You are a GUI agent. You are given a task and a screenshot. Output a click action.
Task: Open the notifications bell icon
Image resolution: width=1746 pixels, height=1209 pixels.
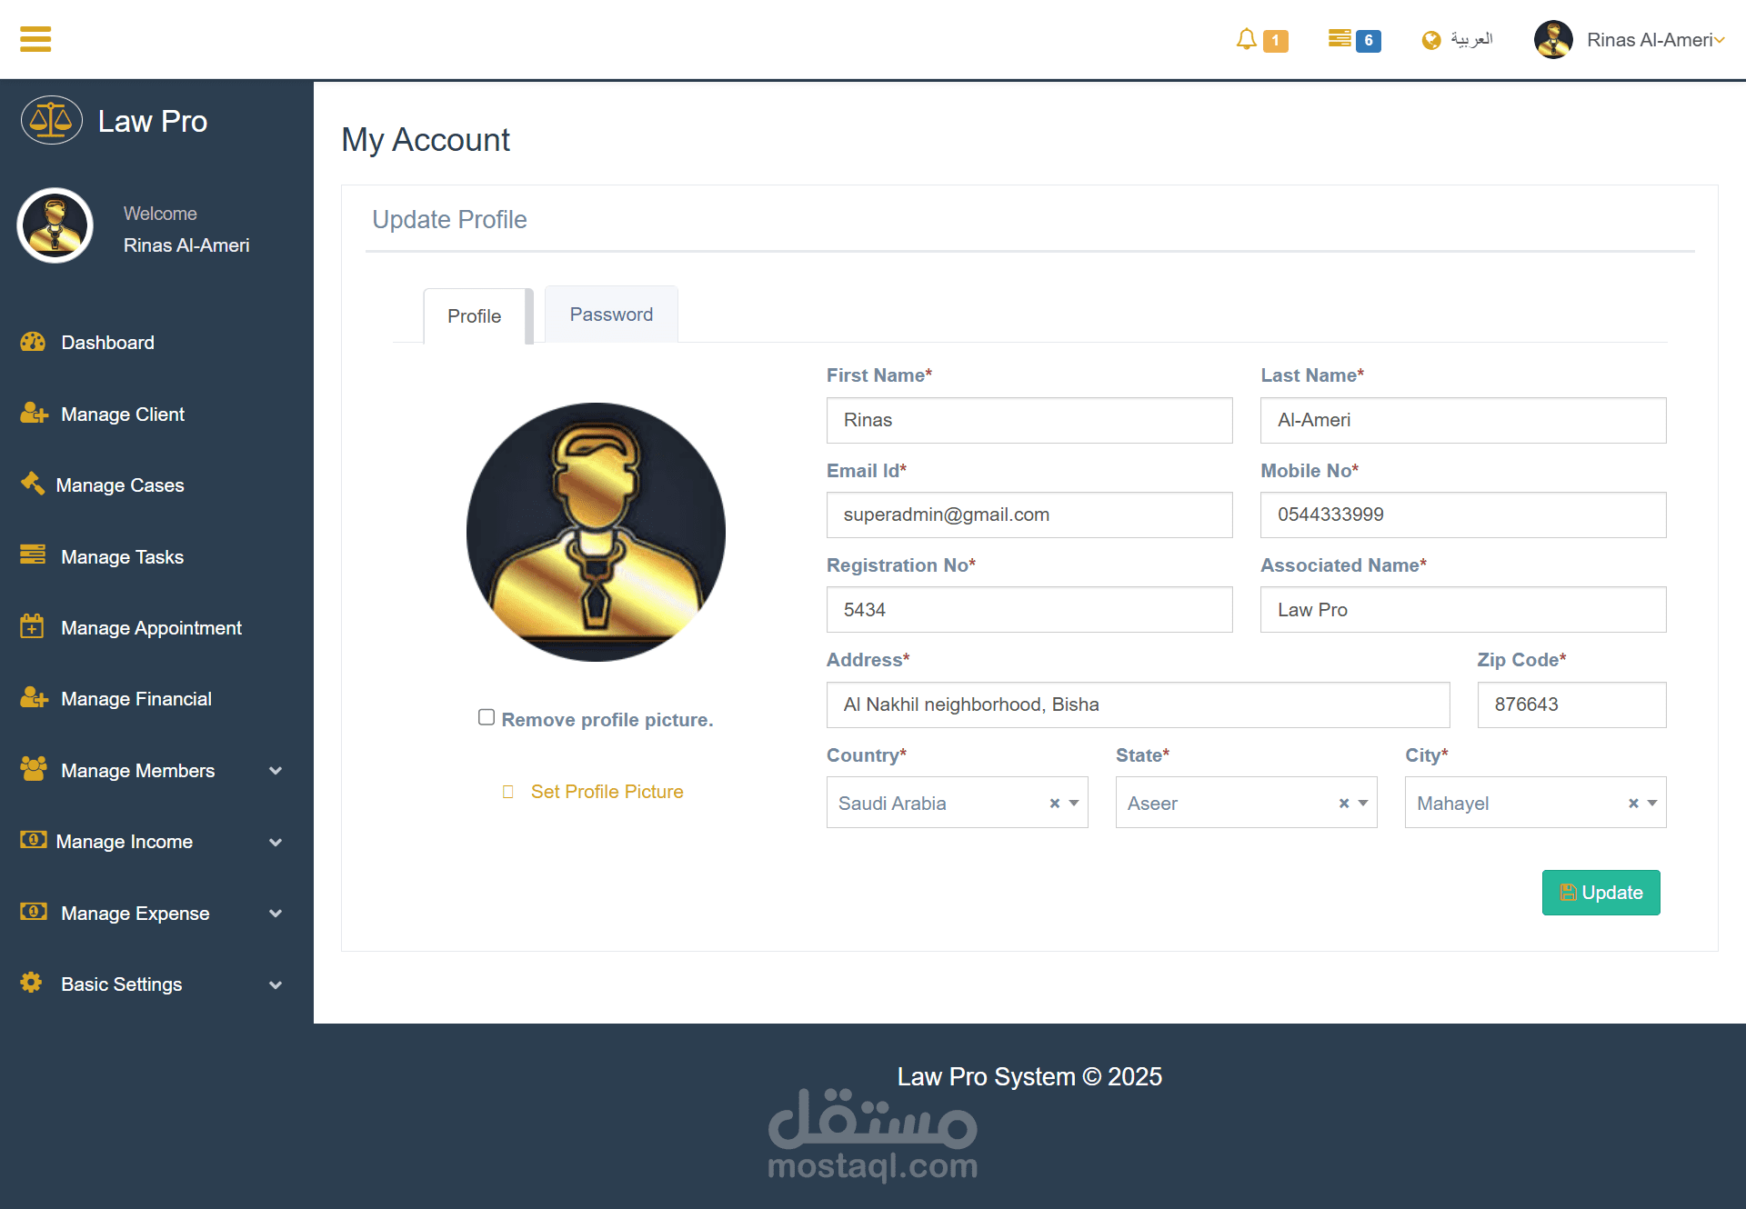click(1246, 39)
